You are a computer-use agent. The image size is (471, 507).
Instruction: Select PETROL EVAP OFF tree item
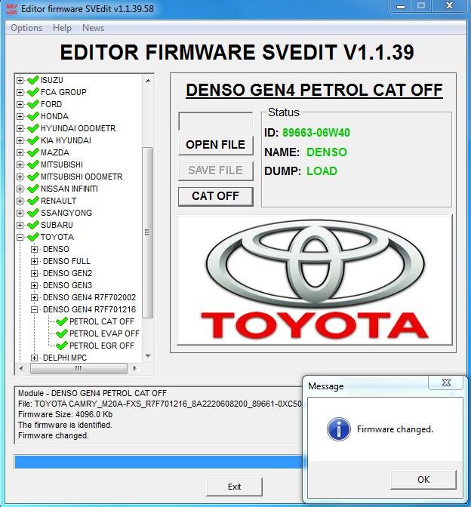pos(104,333)
